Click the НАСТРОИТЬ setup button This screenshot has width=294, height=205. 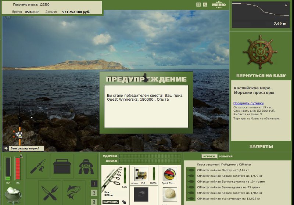pos(111,202)
